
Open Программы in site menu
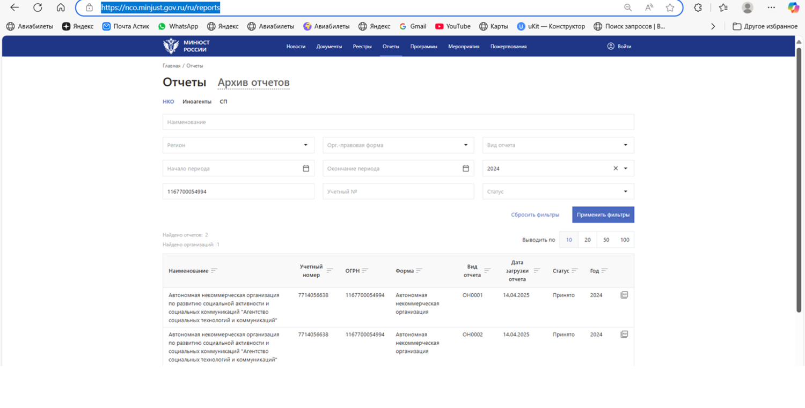coord(423,47)
